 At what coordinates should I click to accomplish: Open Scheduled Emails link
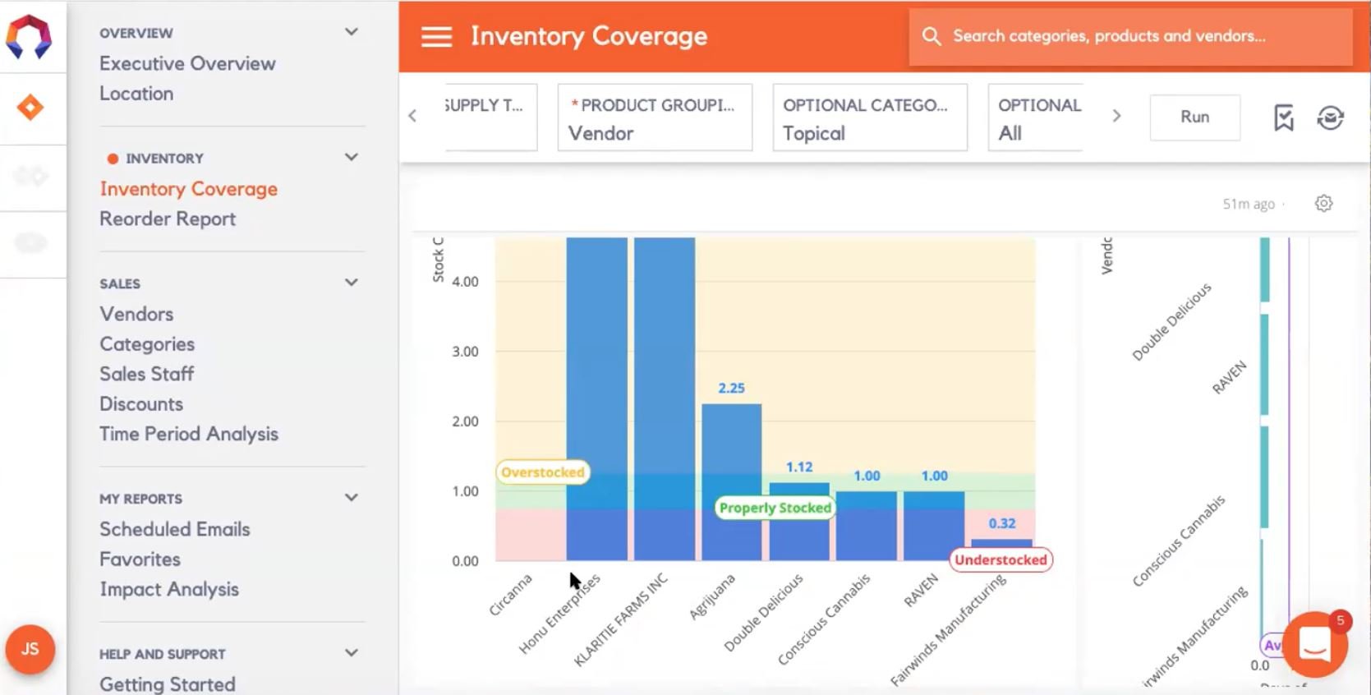tap(175, 530)
